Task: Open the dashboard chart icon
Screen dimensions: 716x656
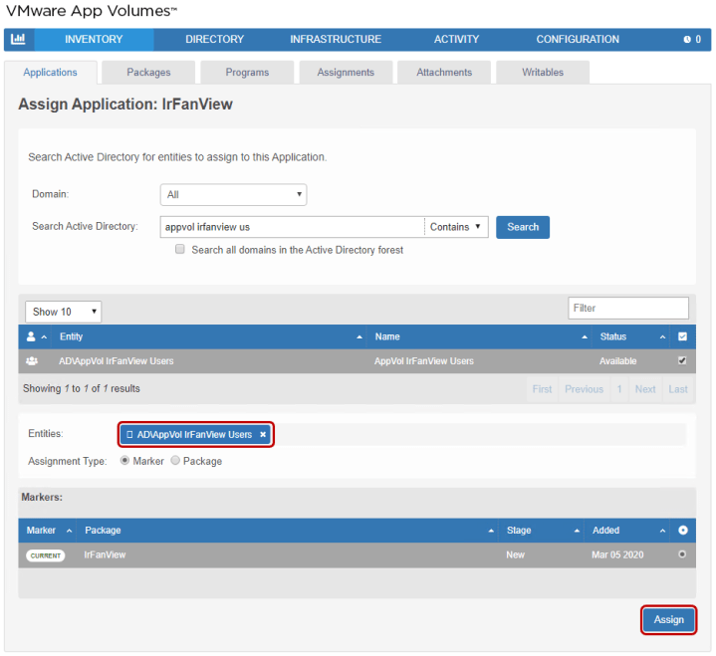Action: (x=18, y=40)
